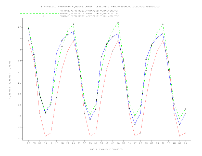Click the x-axis tick label 51
This screenshot has height=156, width=202.
[x=124, y=143]
